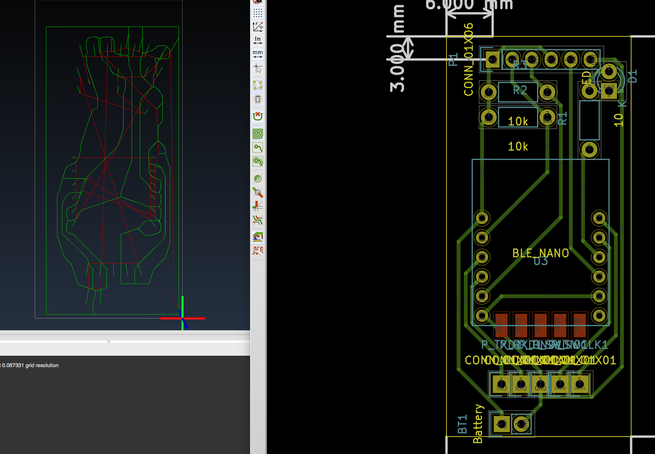
Task: Set units to millimeters
Action: [258, 54]
